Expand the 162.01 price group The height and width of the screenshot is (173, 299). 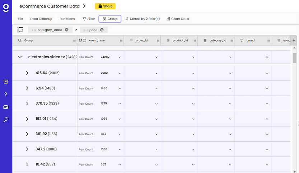coord(27,119)
